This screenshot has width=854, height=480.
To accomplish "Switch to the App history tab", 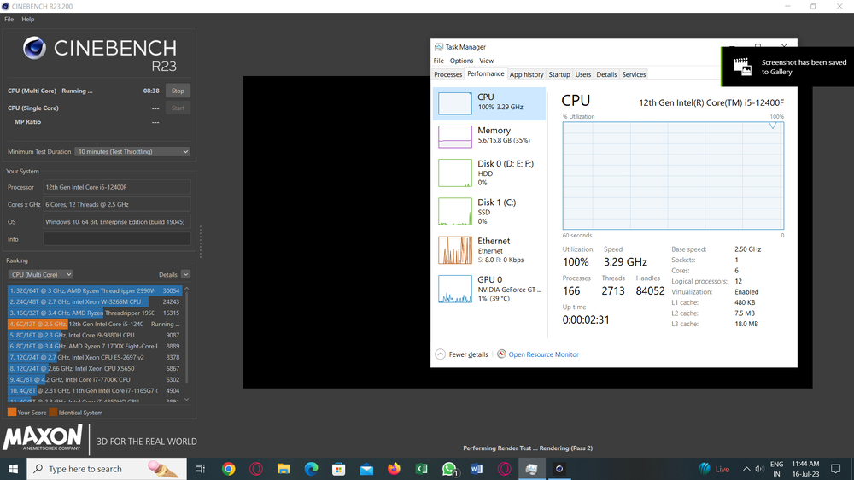I will pos(526,74).
